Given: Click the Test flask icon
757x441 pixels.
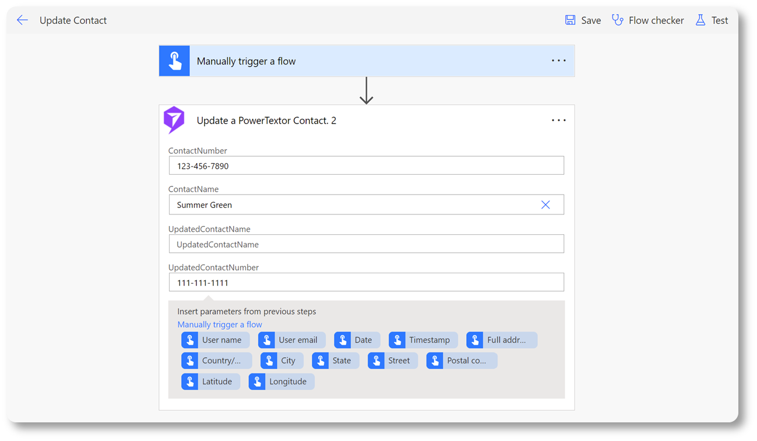Looking at the screenshot, I should click(700, 20).
